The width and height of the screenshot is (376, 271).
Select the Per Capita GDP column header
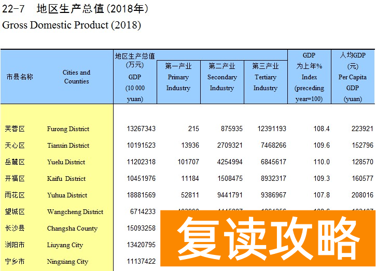coord(353,77)
